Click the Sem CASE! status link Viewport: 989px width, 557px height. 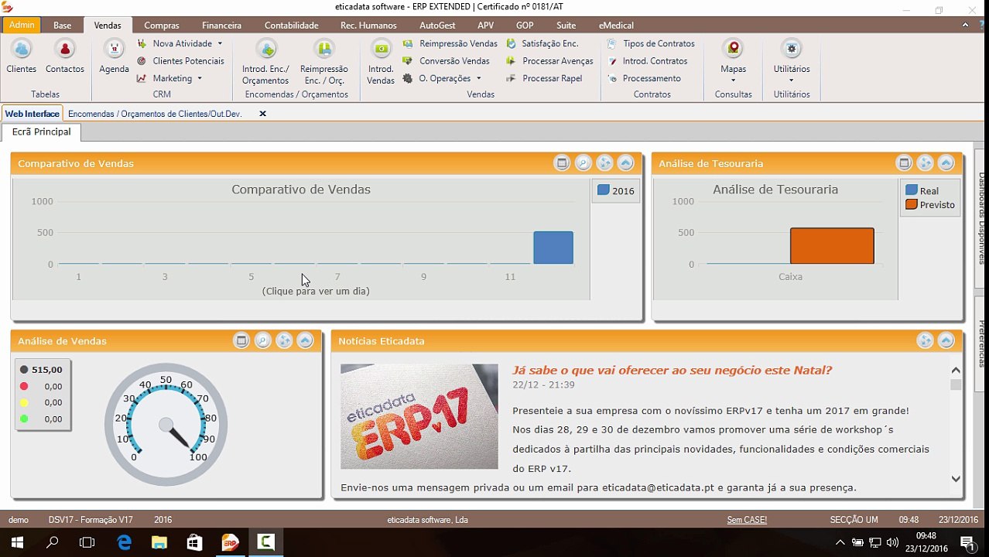[x=747, y=520]
